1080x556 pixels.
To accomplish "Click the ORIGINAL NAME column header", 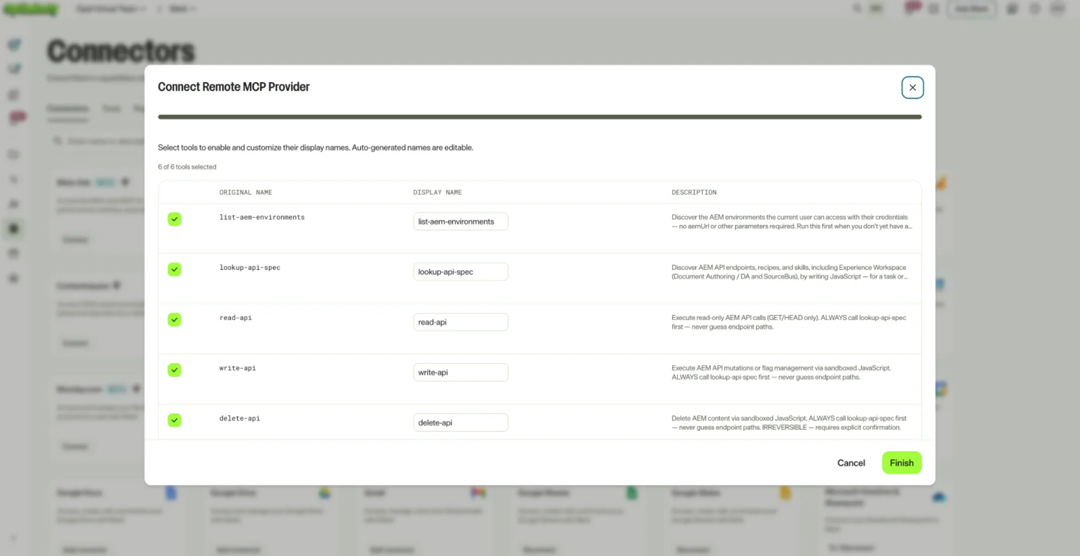I will click(245, 192).
